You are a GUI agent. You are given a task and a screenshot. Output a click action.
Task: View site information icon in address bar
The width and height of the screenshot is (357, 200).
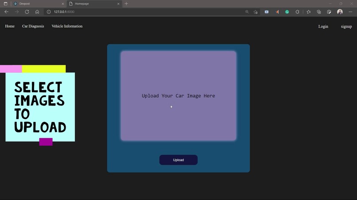(49, 12)
